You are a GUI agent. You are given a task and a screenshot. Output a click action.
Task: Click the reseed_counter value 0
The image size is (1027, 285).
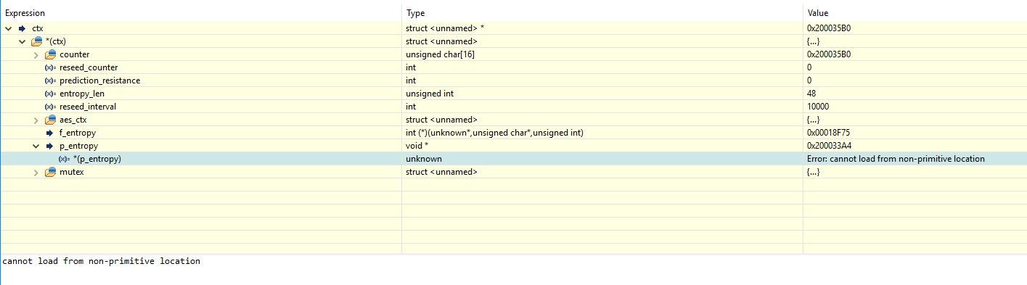pyautogui.click(x=809, y=67)
